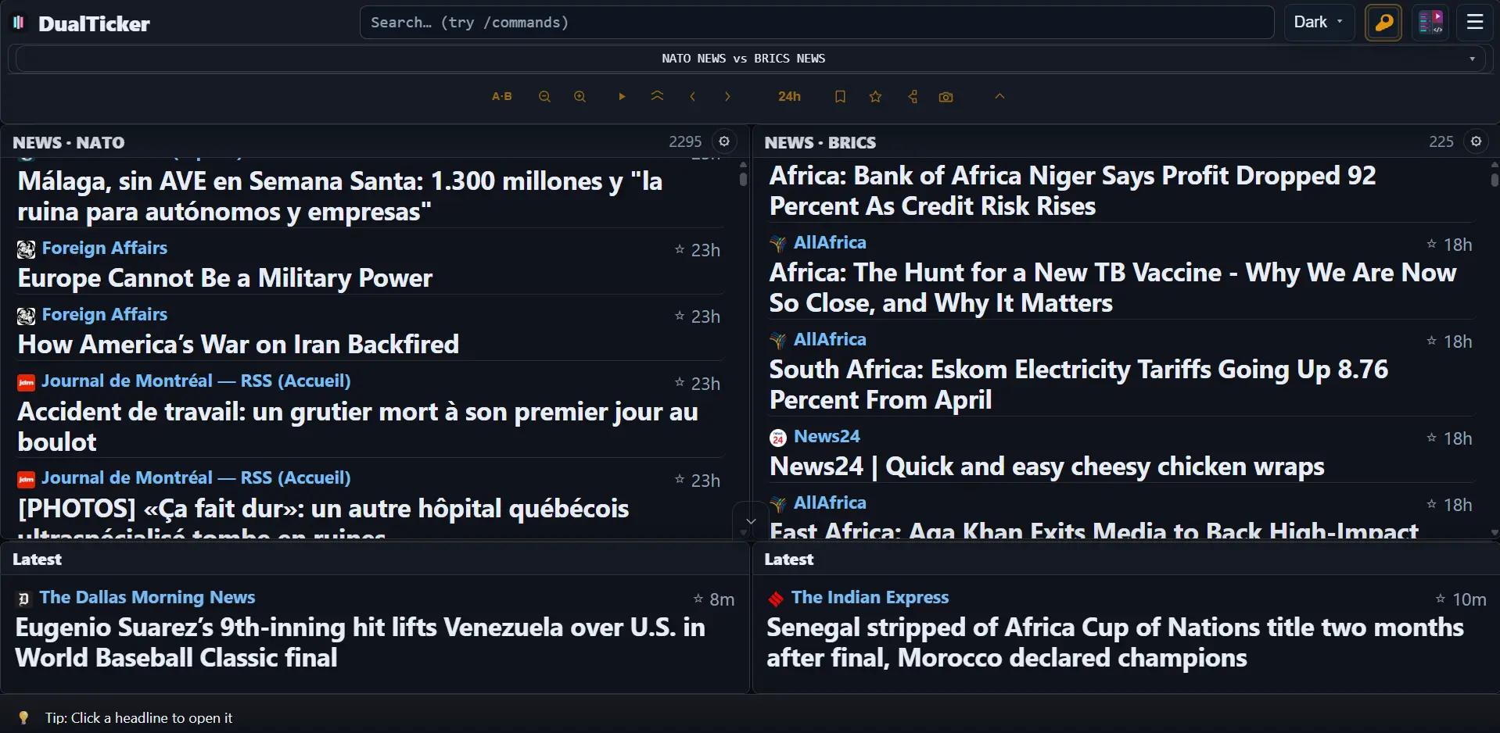
Task: Click the double chevron up icon
Action: (657, 97)
